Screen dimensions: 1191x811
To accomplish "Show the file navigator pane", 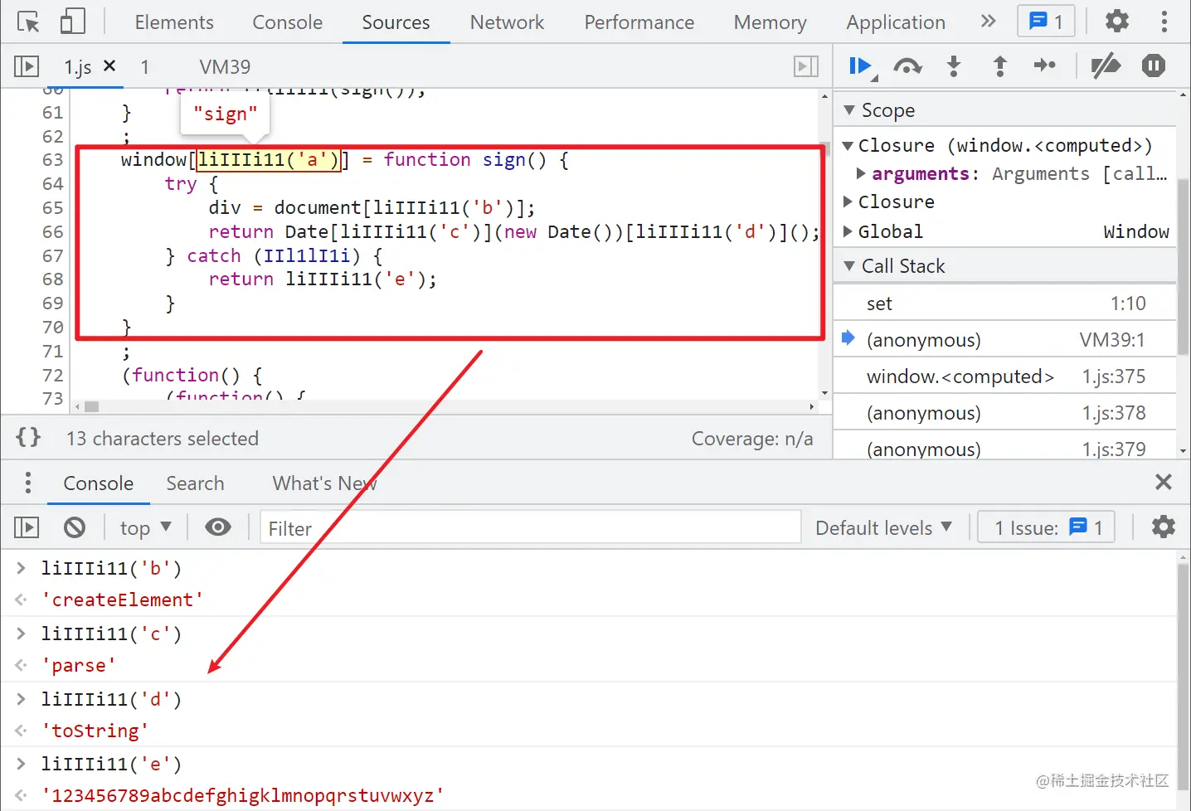I will 27,66.
